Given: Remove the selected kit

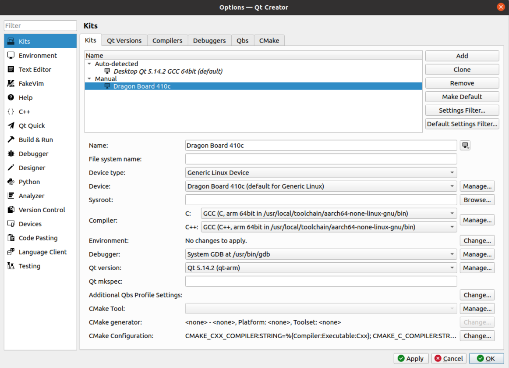Looking at the screenshot, I should click(x=462, y=83).
